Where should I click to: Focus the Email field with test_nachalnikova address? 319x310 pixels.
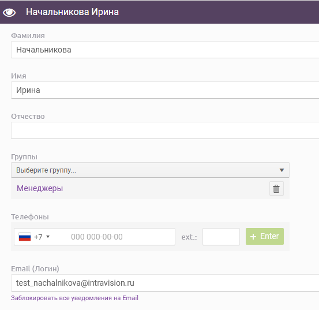pos(165,283)
